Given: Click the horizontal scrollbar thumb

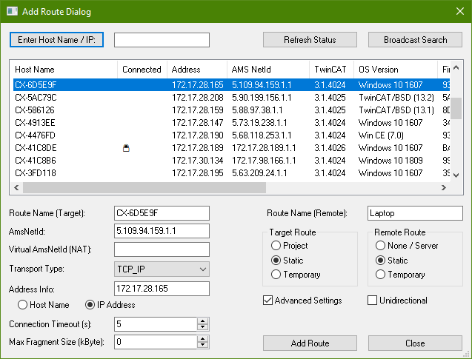Looking at the screenshot, I should (x=144, y=187).
